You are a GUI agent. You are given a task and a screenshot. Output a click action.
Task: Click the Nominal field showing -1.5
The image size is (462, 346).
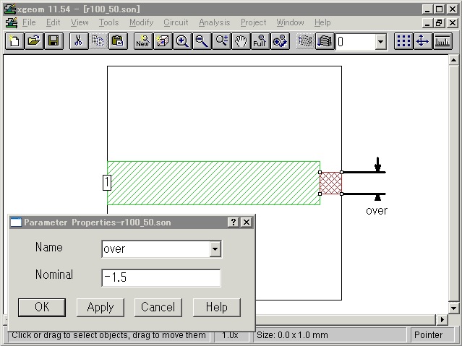161,277
